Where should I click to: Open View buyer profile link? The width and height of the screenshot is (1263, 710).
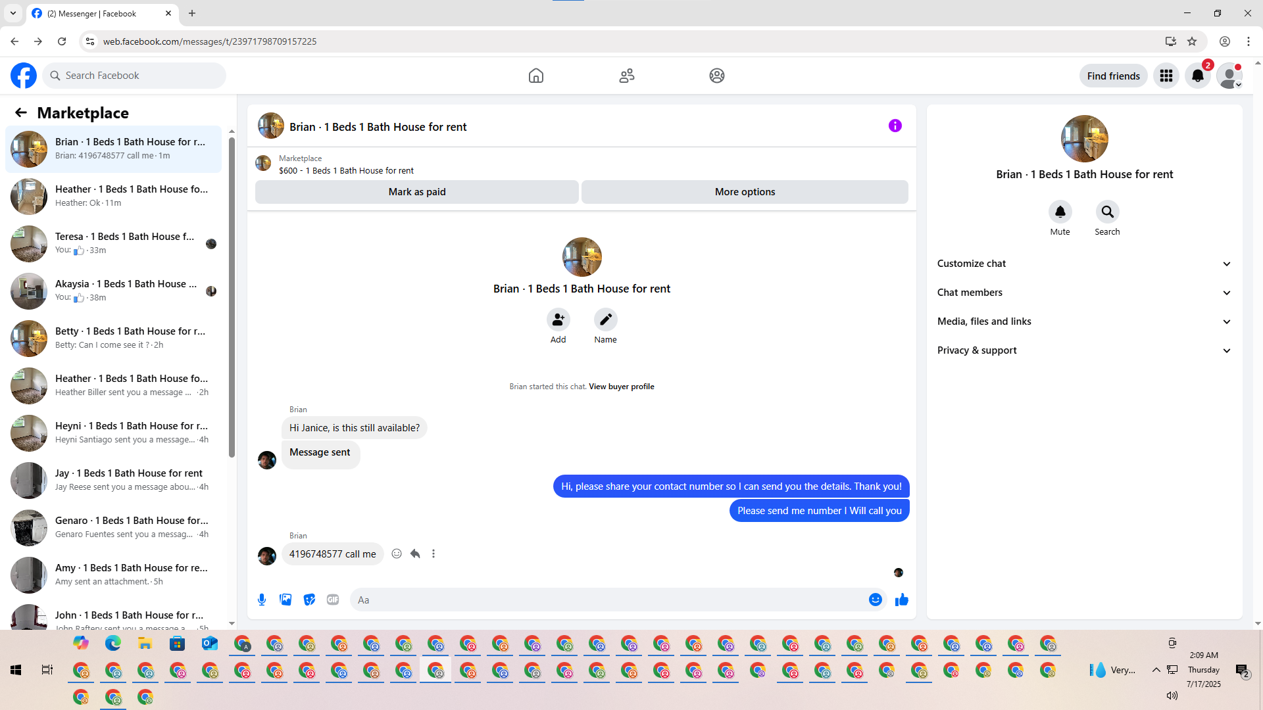[x=621, y=387]
